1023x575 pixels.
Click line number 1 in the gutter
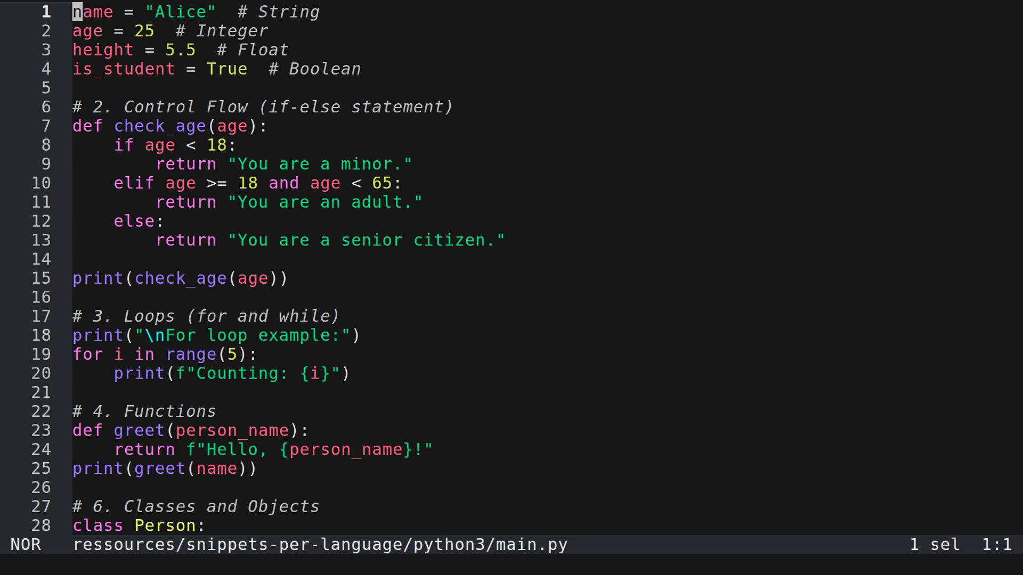click(45, 11)
